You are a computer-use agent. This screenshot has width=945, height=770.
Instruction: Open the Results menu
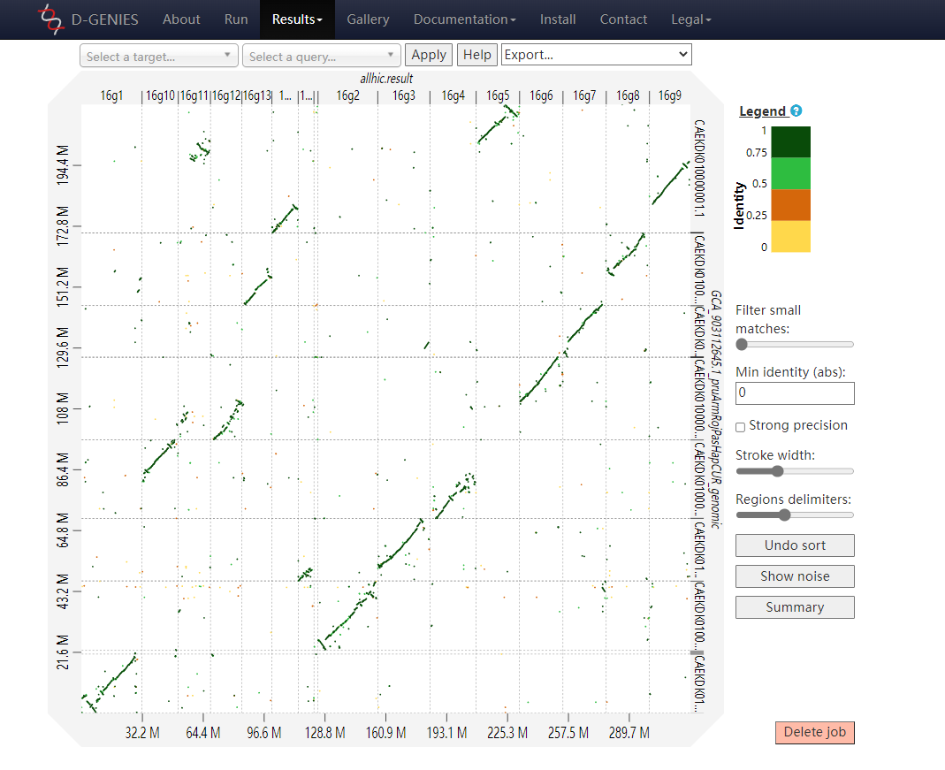tap(297, 19)
